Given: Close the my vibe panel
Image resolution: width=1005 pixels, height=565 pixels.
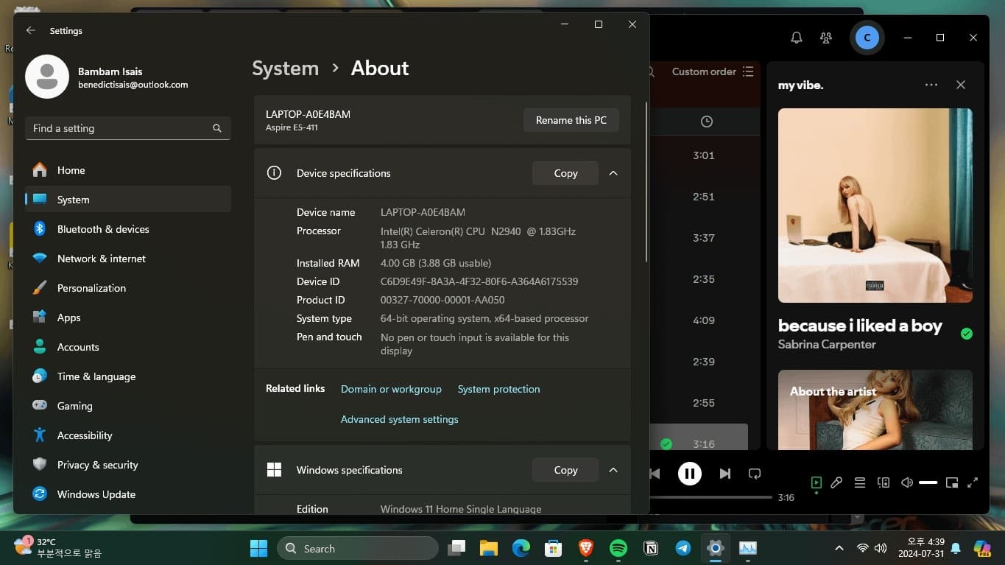Looking at the screenshot, I should coord(961,85).
